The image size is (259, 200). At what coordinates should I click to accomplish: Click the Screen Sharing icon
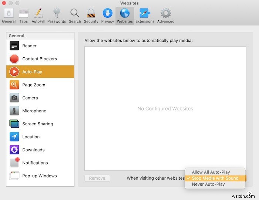(14, 124)
